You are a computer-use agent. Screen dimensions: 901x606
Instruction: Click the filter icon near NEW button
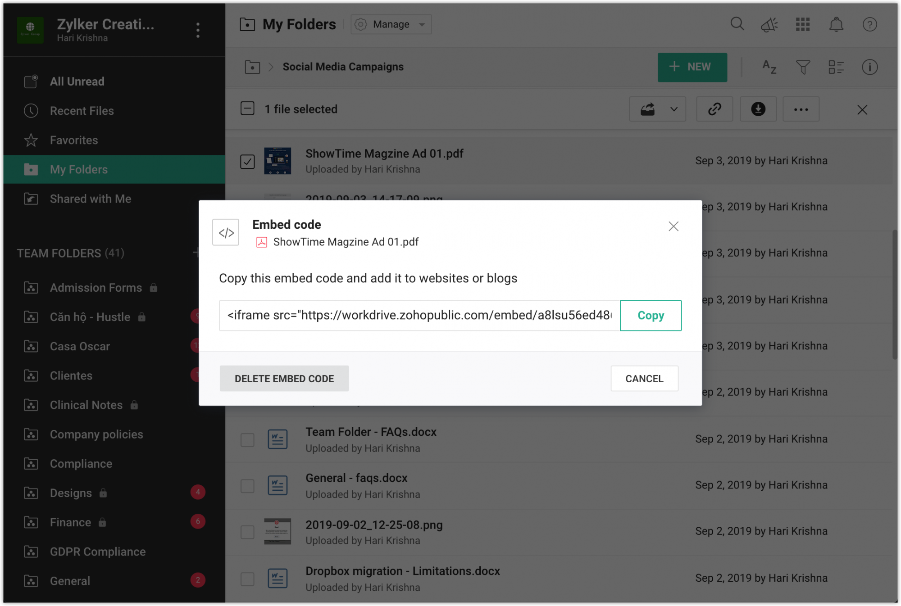coord(803,67)
